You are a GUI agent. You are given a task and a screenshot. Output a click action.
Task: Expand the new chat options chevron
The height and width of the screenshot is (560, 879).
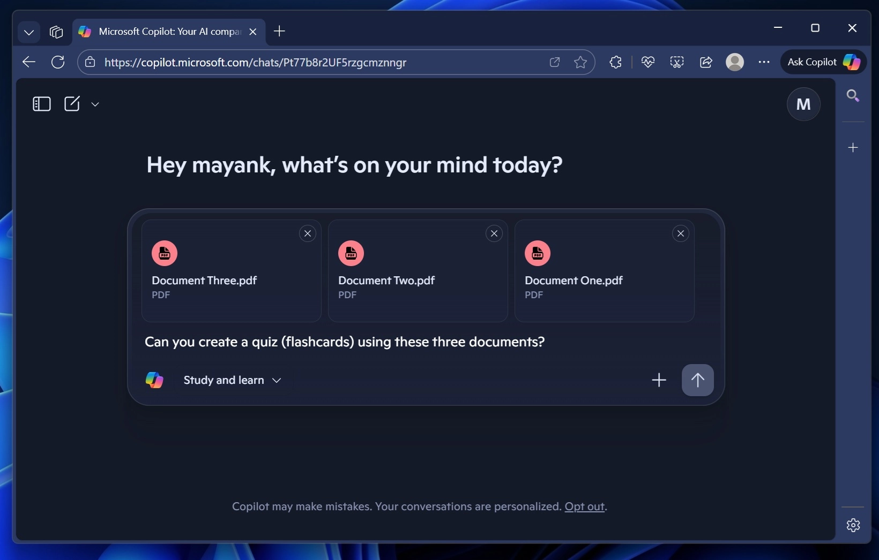click(x=95, y=104)
